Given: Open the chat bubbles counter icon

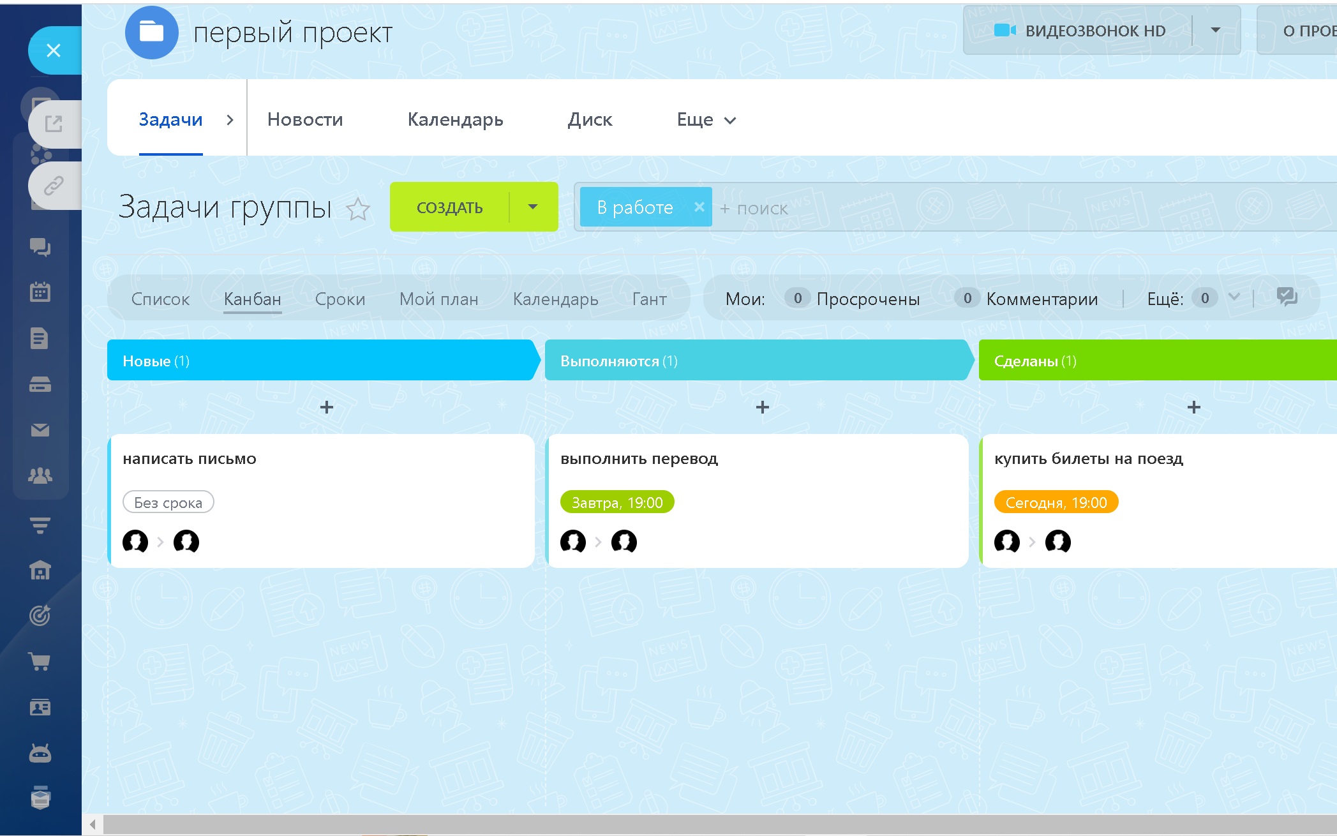Looking at the screenshot, I should (x=1287, y=297).
